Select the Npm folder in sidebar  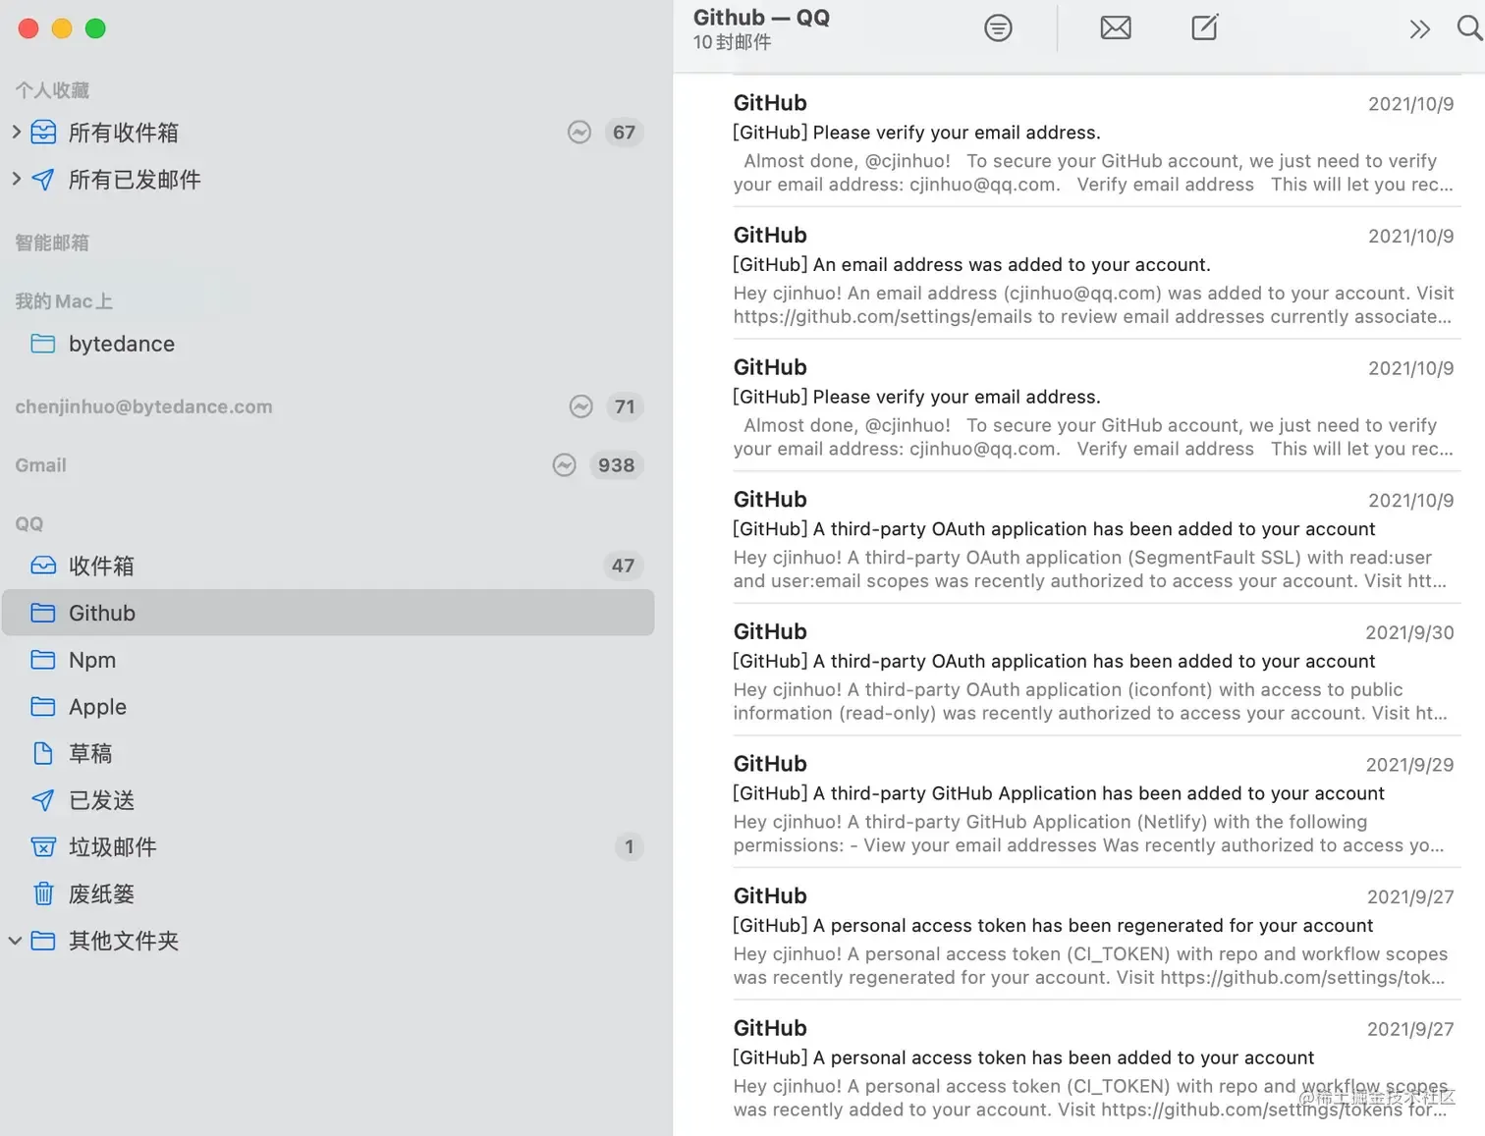point(92,660)
